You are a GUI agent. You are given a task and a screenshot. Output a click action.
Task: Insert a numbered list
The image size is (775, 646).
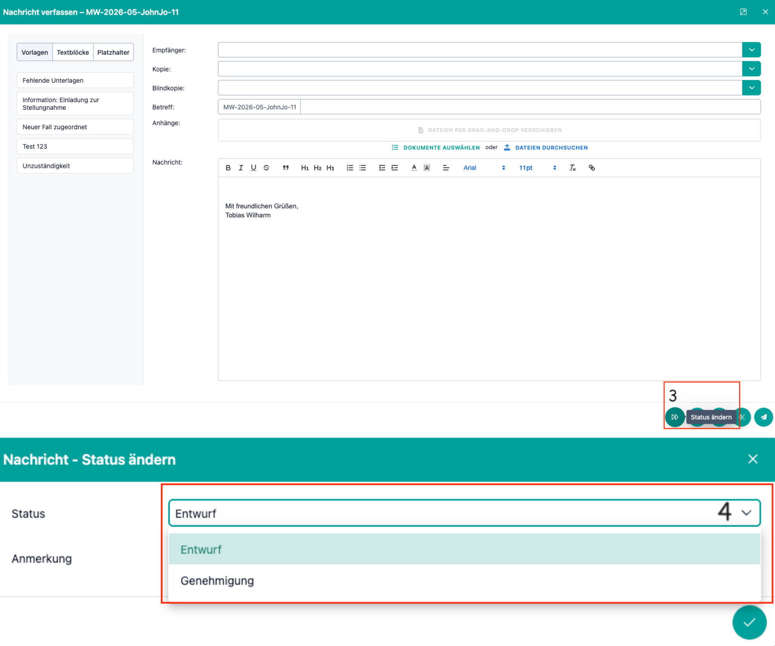click(350, 168)
